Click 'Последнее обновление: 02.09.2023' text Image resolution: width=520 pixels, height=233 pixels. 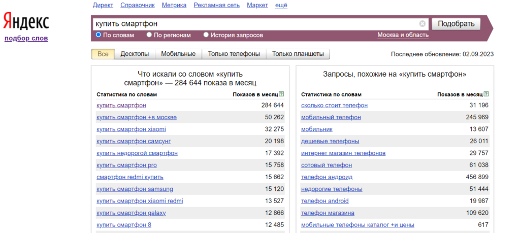coord(442,54)
